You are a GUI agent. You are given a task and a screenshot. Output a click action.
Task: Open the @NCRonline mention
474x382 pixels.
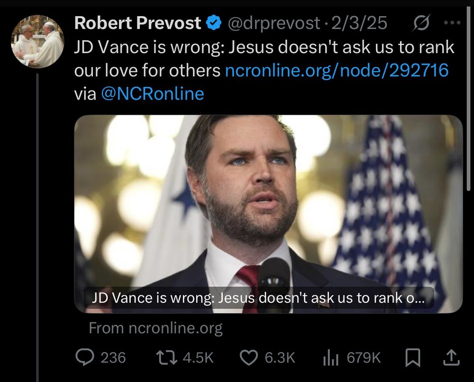[152, 94]
